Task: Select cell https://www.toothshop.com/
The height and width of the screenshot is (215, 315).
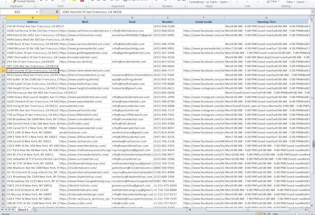Action: pyautogui.click(x=85, y=84)
